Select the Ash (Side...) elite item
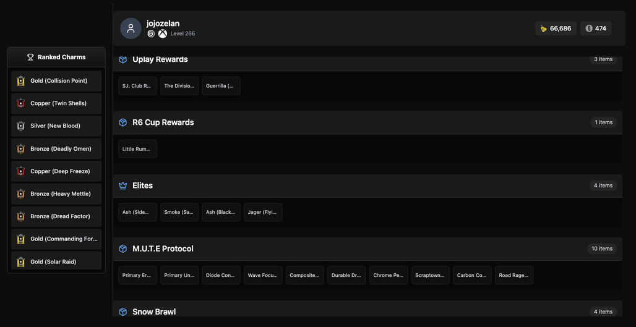Image resolution: width=636 pixels, height=327 pixels. pyautogui.click(x=137, y=212)
